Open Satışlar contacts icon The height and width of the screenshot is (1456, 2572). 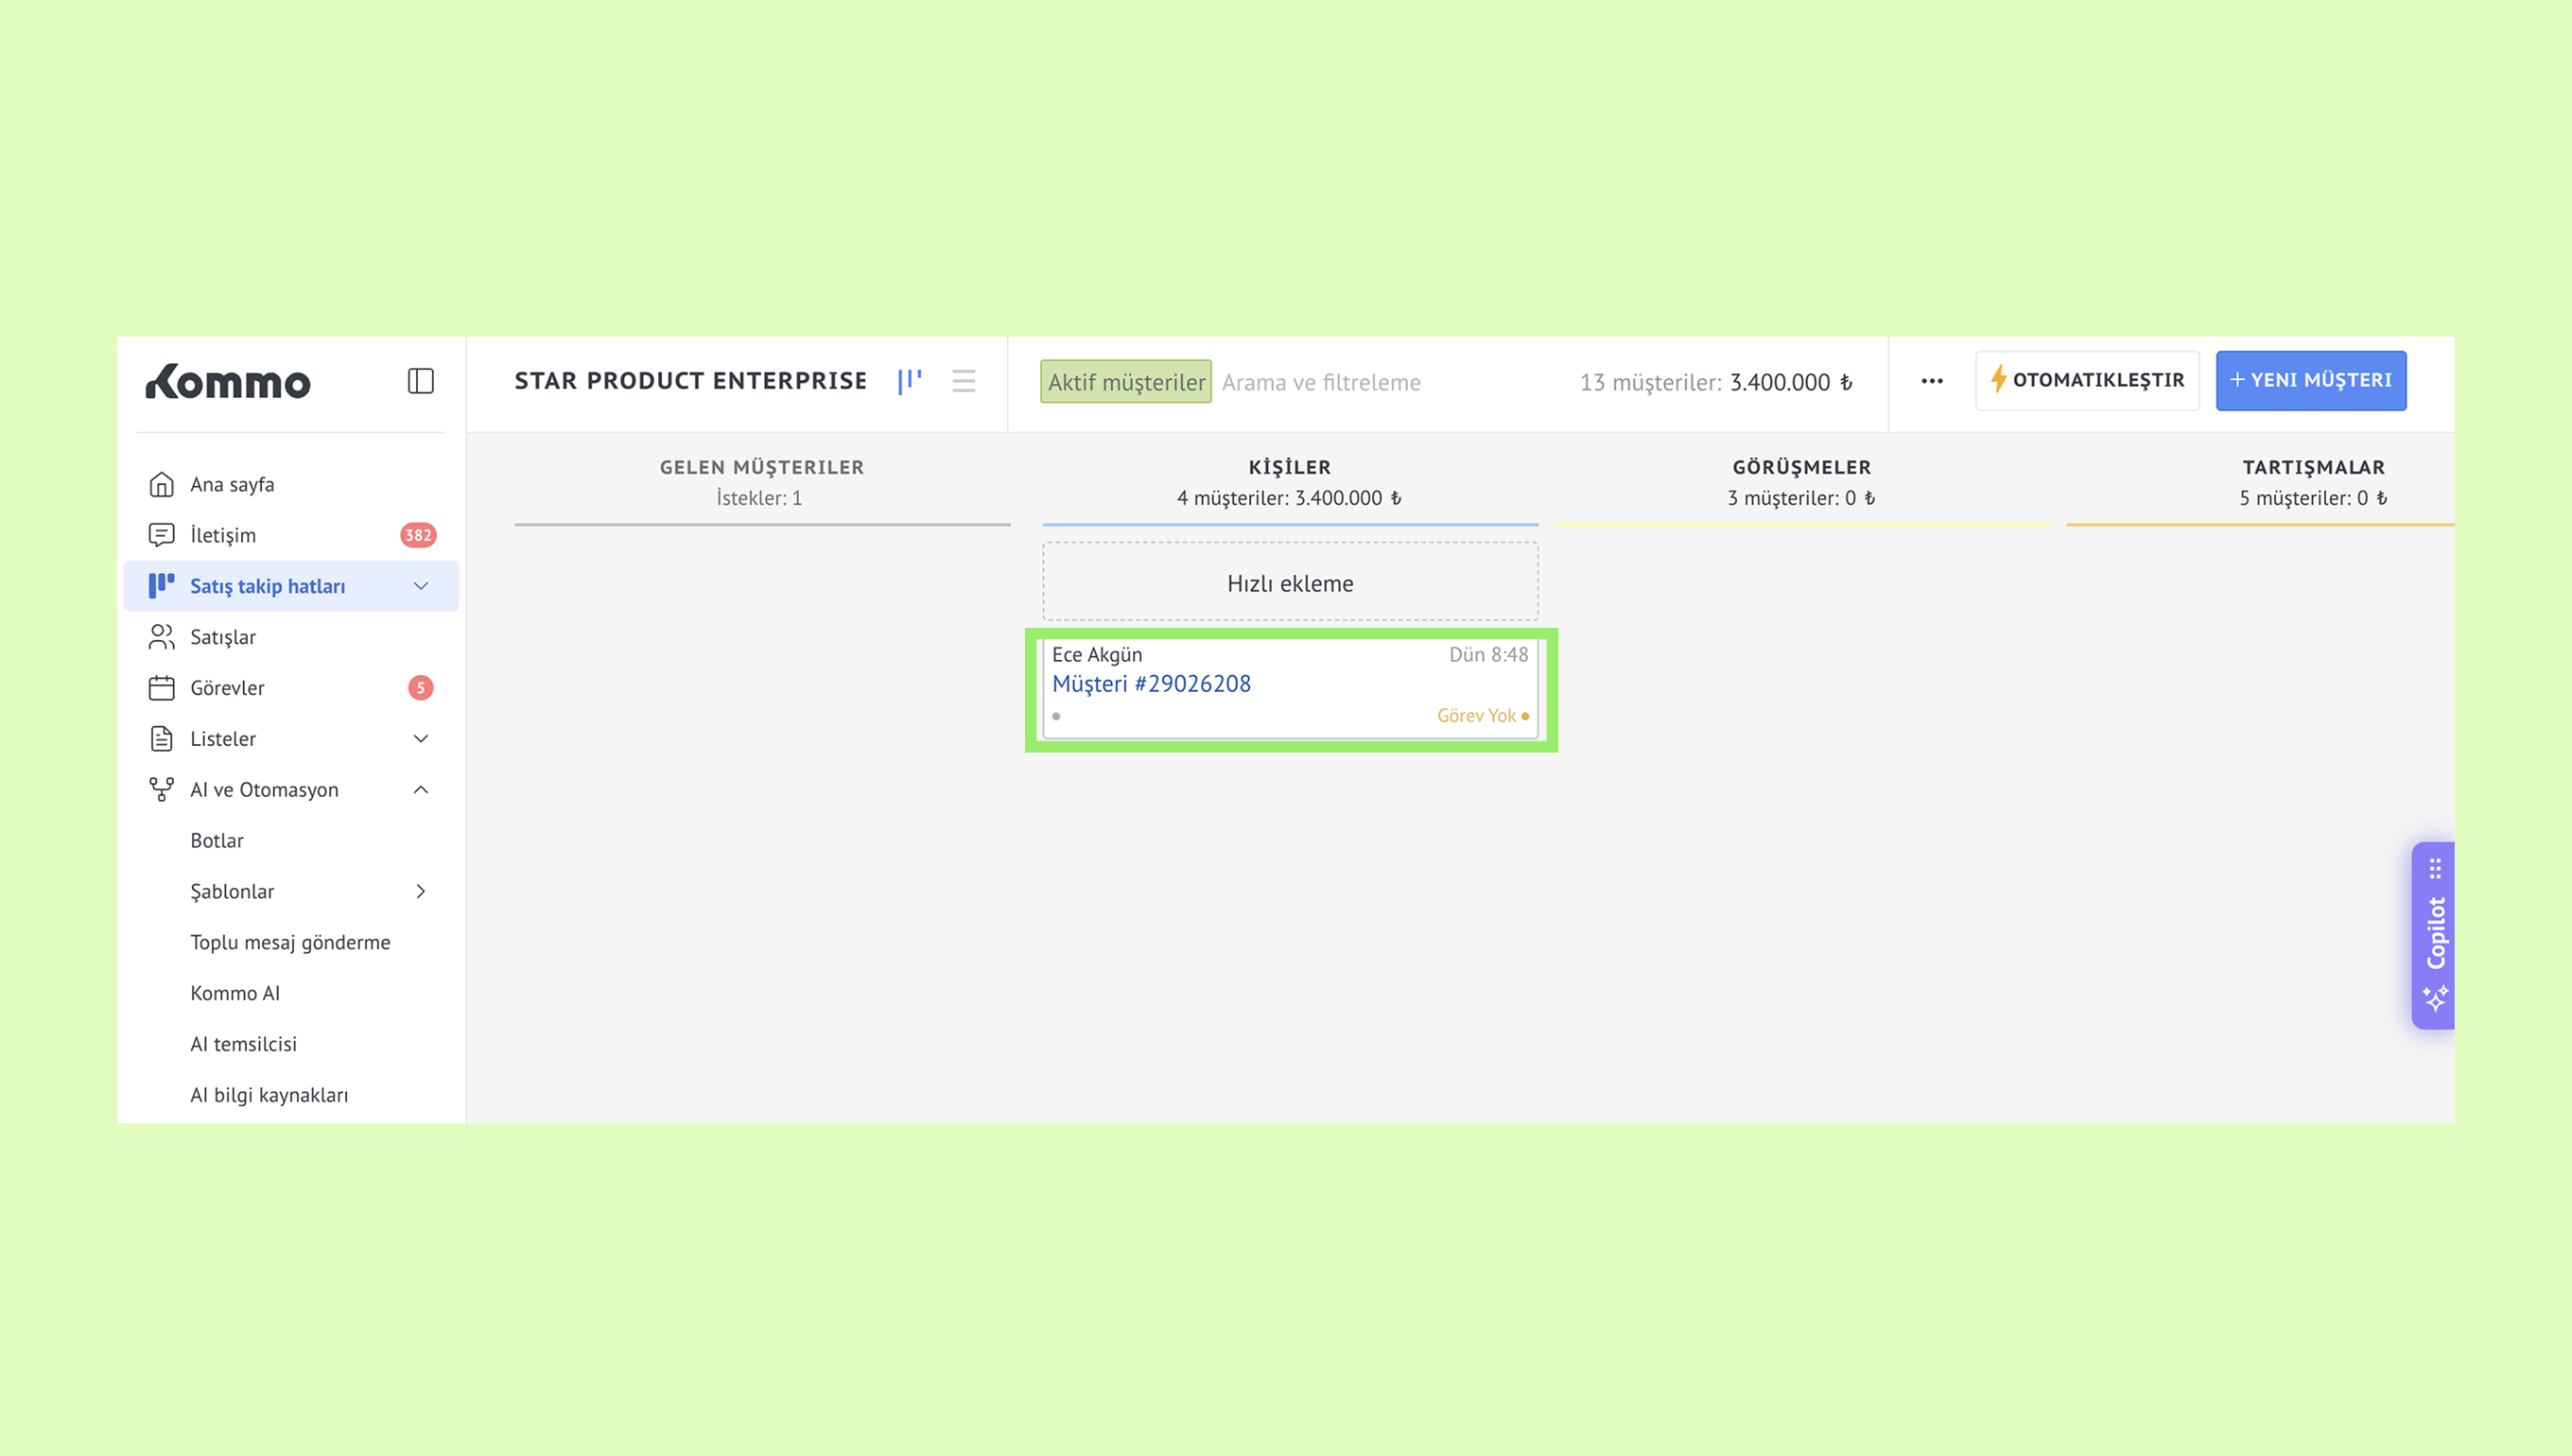tap(161, 637)
